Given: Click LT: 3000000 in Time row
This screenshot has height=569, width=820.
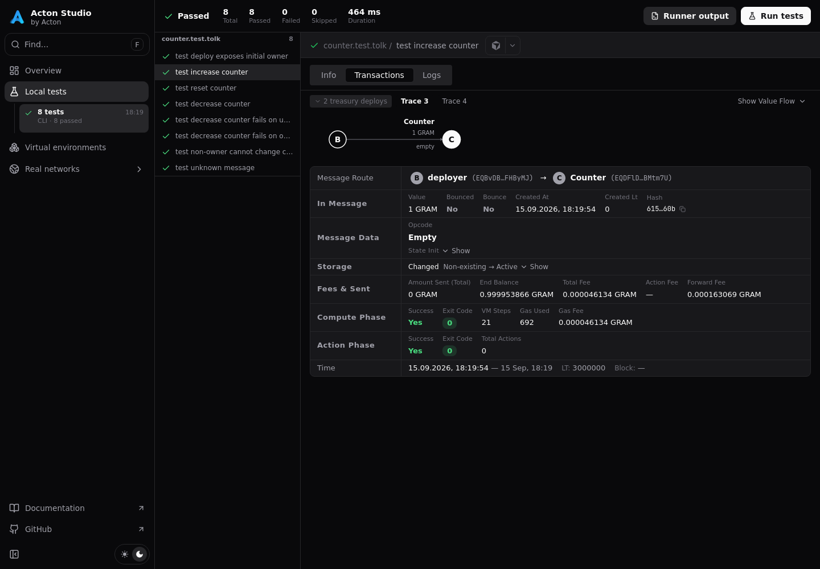Looking at the screenshot, I should [583, 368].
